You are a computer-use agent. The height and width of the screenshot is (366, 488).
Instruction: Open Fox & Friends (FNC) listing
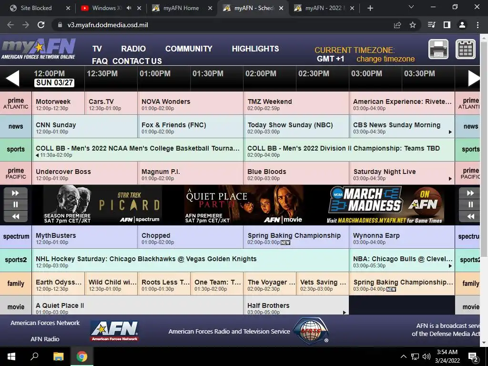(x=190, y=126)
